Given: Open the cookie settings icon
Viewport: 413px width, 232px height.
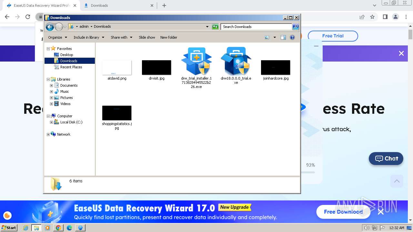Looking at the screenshot, I should coord(7,216).
